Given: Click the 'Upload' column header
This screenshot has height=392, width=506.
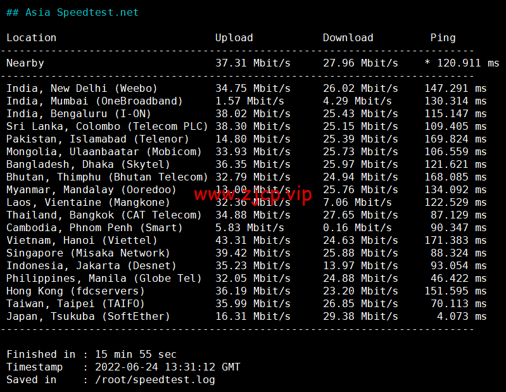Looking at the screenshot, I should point(234,38).
